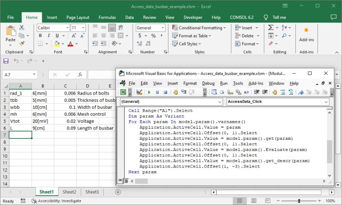Open the Name Box A7 dropdown

(34, 75)
